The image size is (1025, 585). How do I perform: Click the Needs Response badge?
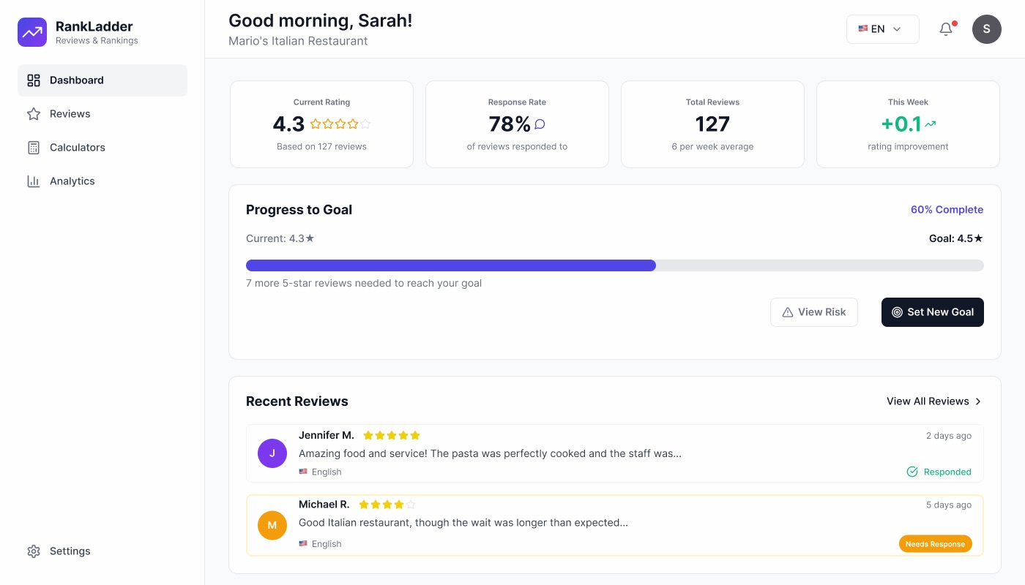[935, 544]
